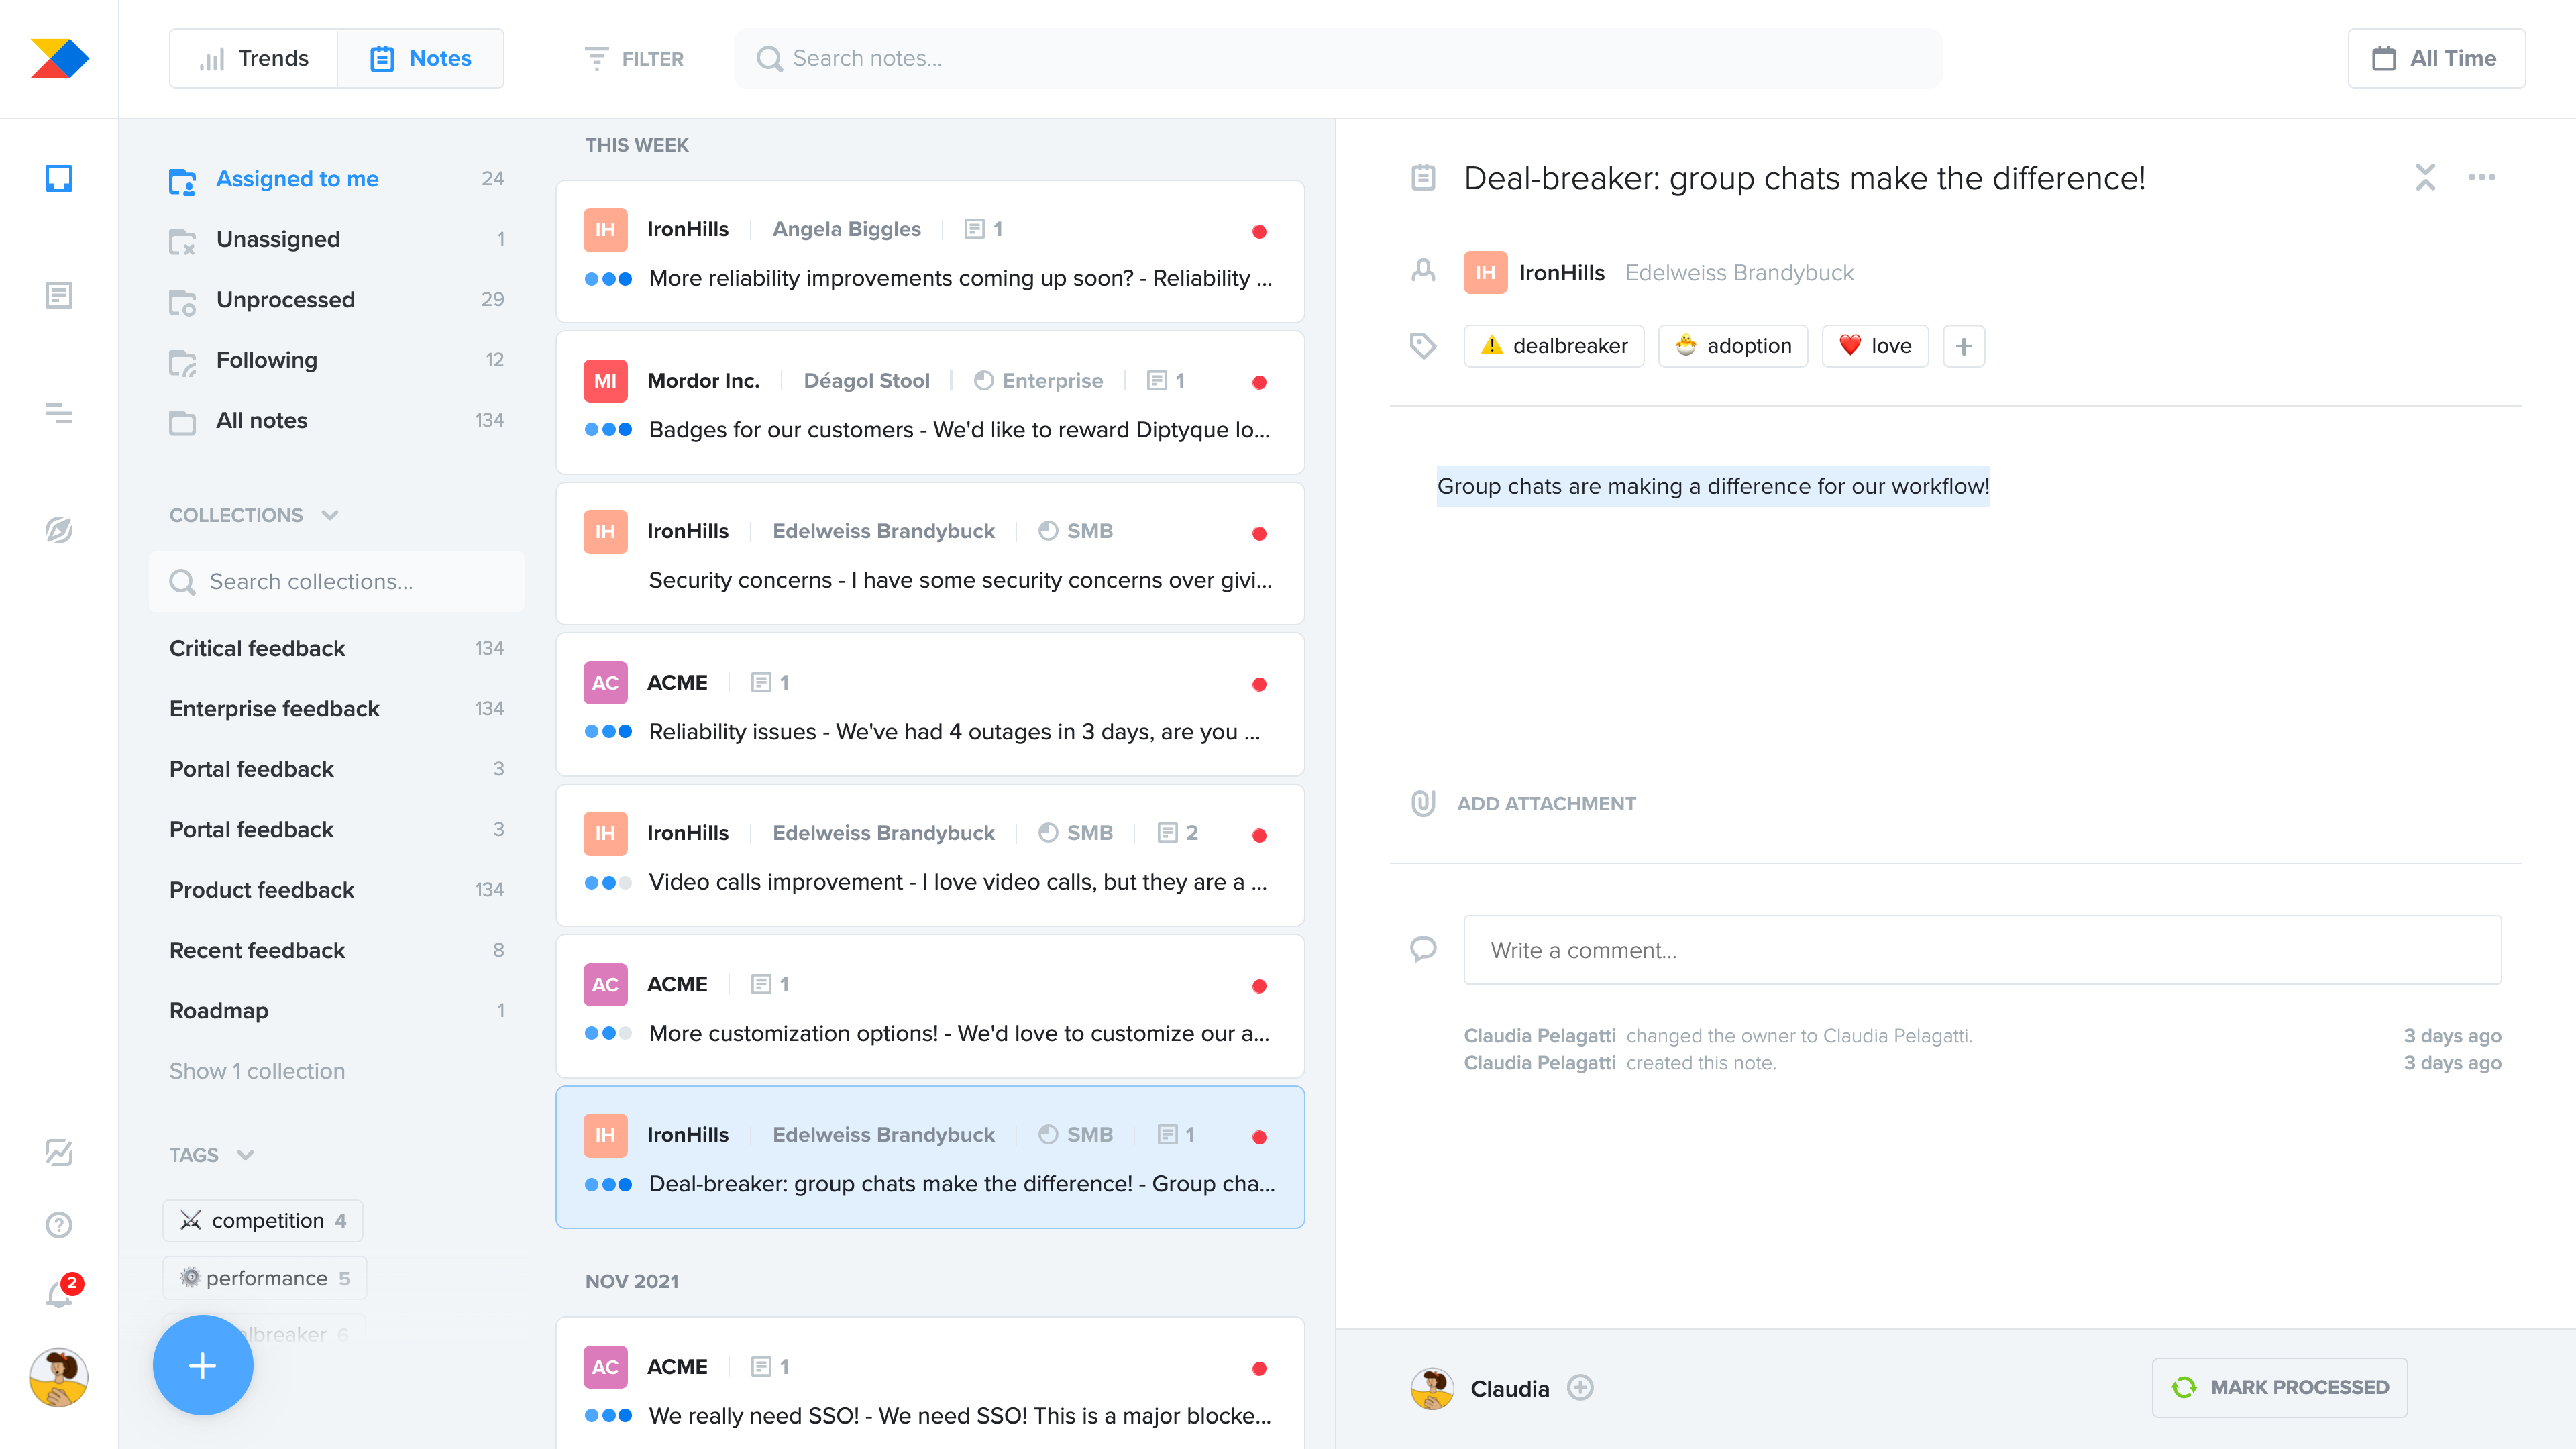
Task: Select the performance tag
Action: (x=265, y=1278)
